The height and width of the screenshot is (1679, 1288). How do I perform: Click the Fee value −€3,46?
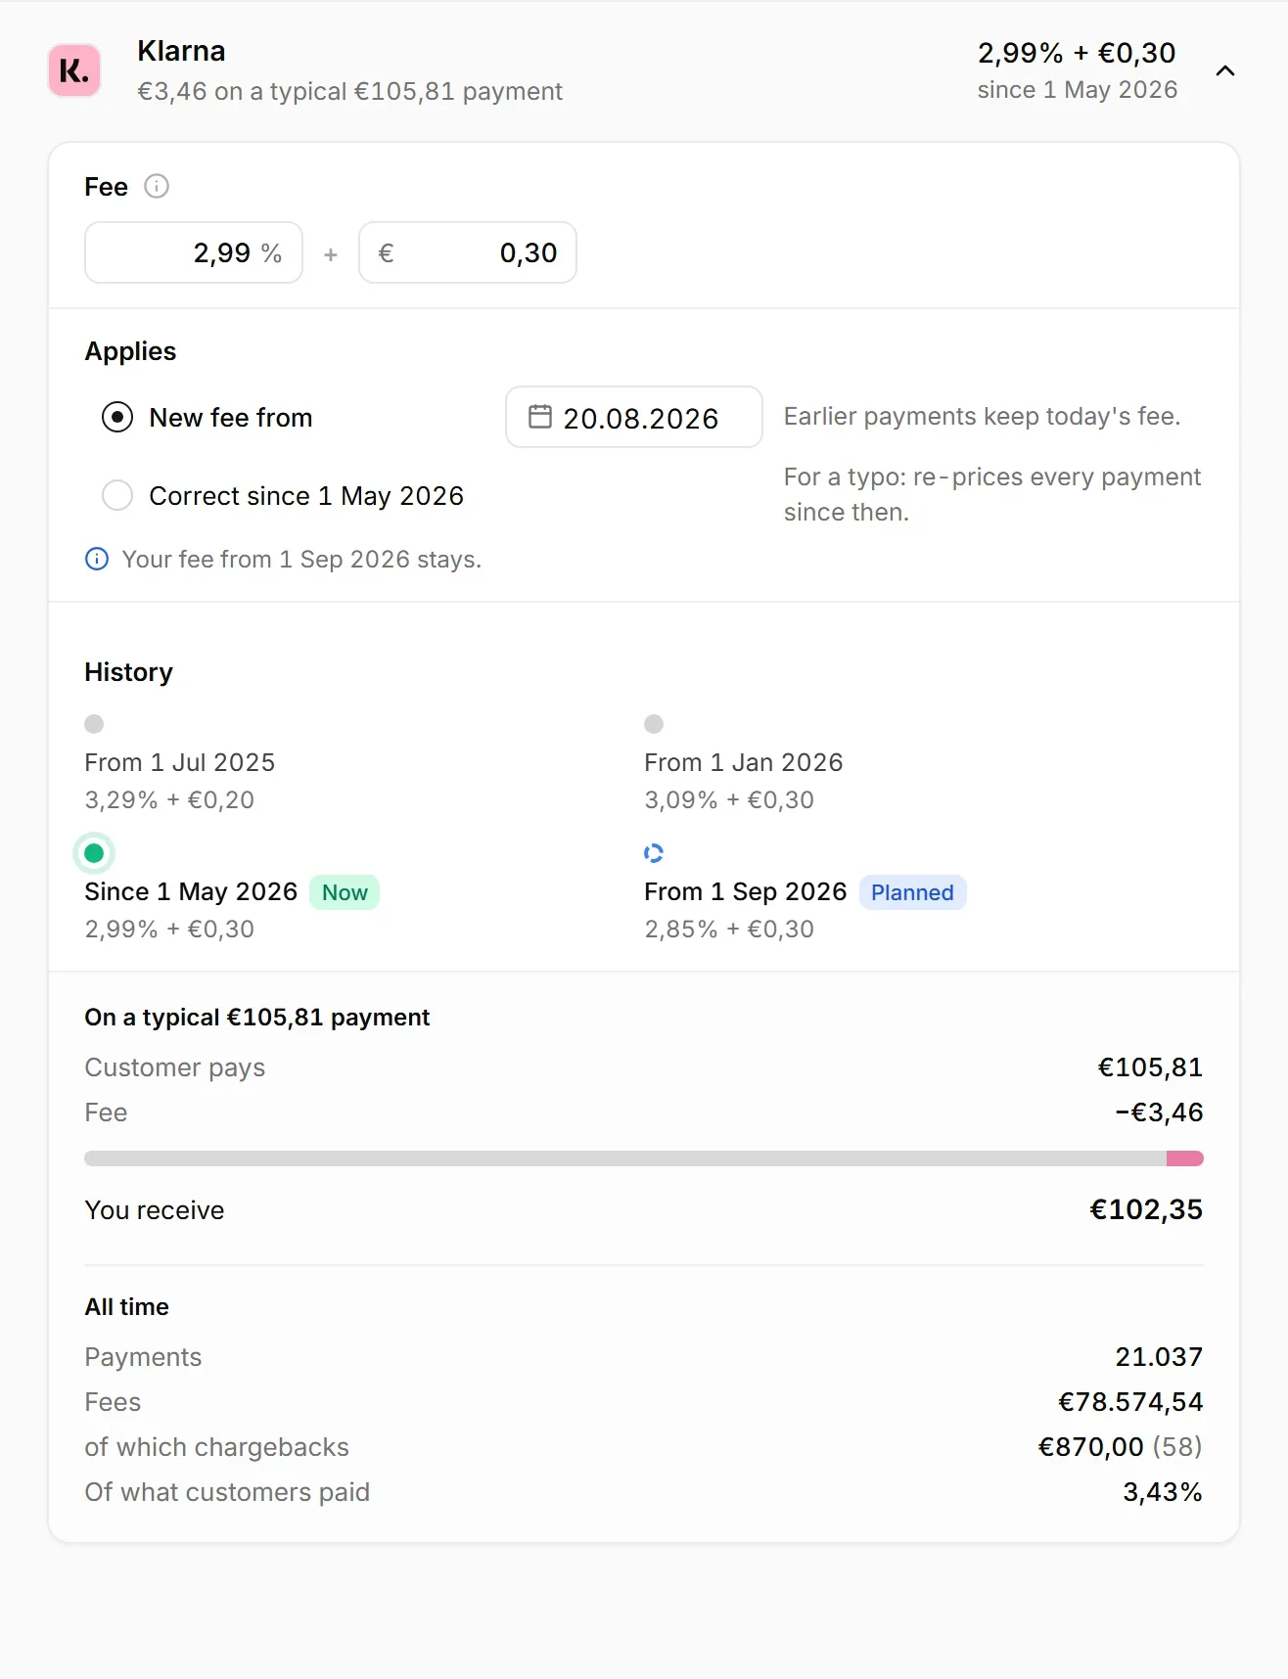click(x=1159, y=1112)
